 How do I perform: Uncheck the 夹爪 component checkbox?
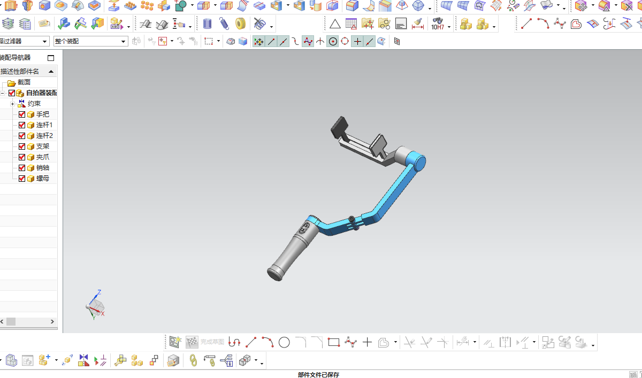click(22, 157)
